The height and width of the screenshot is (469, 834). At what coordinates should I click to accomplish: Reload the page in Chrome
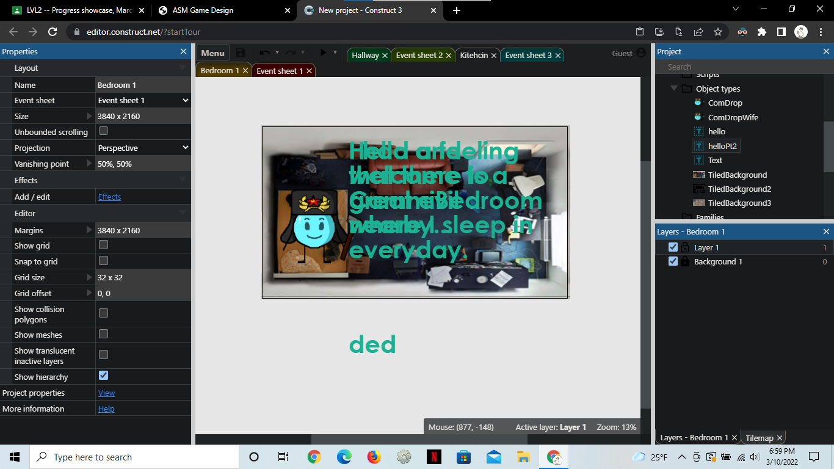pyautogui.click(x=53, y=32)
